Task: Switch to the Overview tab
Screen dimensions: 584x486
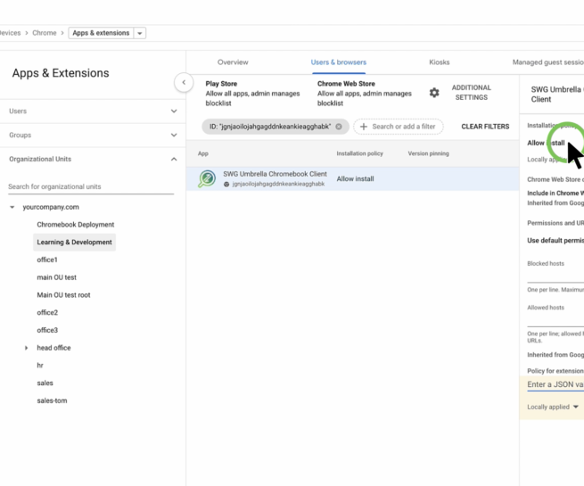Action: [x=233, y=62]
